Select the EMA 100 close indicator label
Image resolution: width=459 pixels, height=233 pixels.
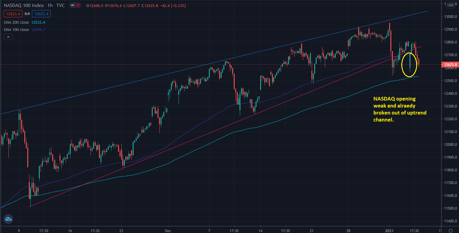[x=16, y=29]
